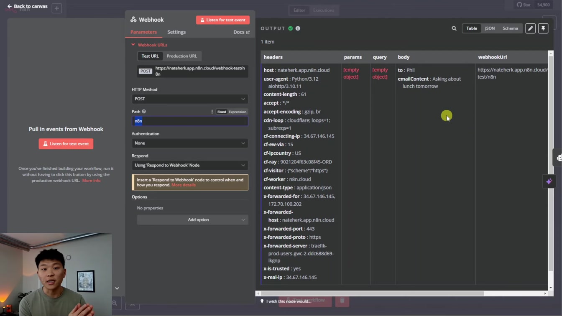Open the Parameters tab
The height and width of the screenshot is (316, 562).
(x=143, y=32)
